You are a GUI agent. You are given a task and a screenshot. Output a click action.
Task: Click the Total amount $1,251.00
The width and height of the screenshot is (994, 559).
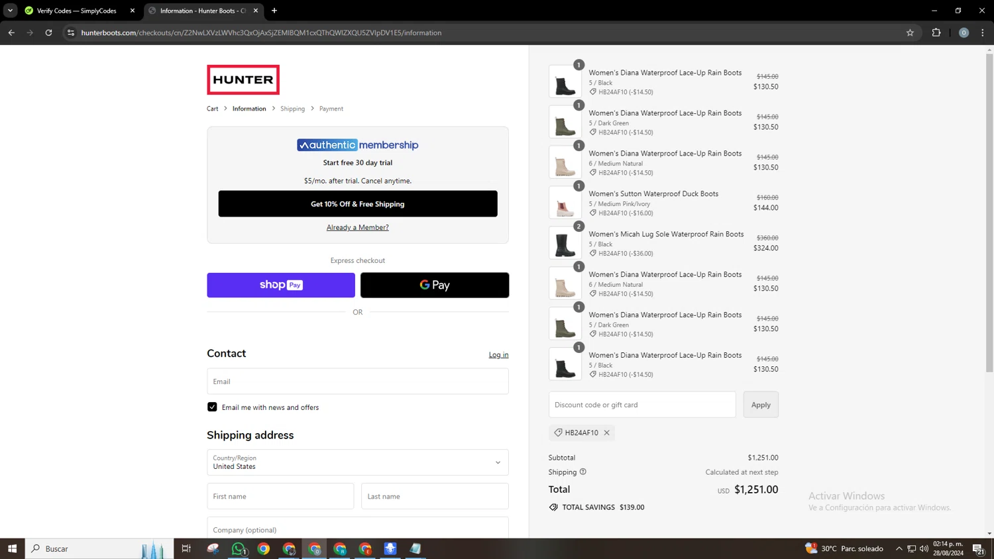[x=756, y=489]
